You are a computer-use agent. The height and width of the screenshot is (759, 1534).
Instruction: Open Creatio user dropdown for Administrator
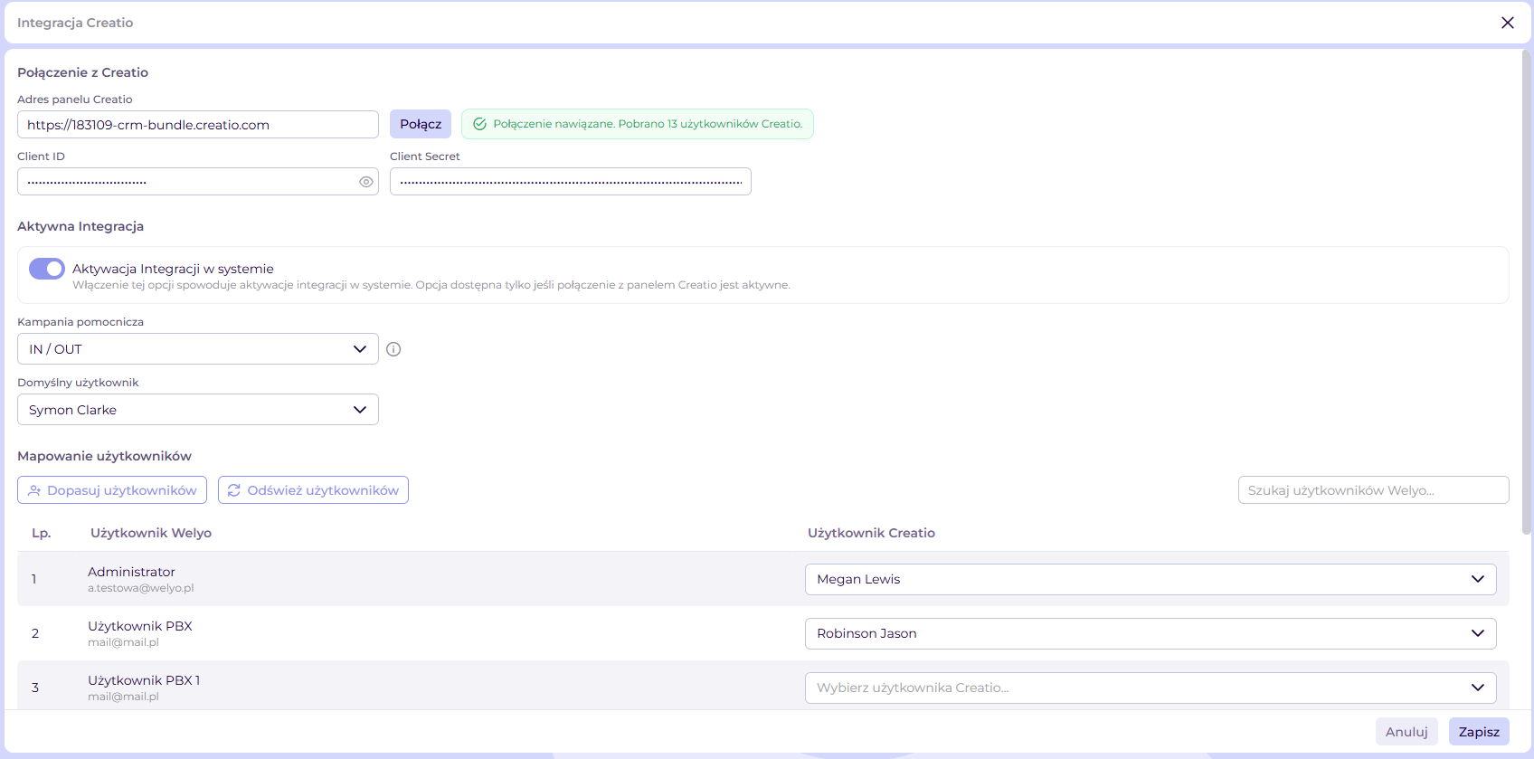pos(1150,579)
